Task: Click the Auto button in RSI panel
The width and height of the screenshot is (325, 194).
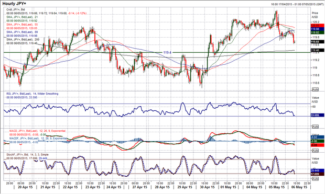Action: point(315,127)
